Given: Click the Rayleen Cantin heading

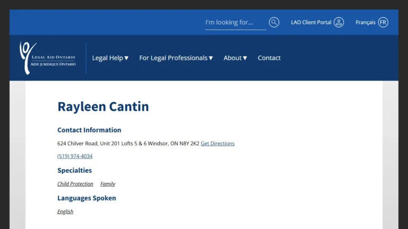Looking at the screenshot, I should tap(103, 107).
